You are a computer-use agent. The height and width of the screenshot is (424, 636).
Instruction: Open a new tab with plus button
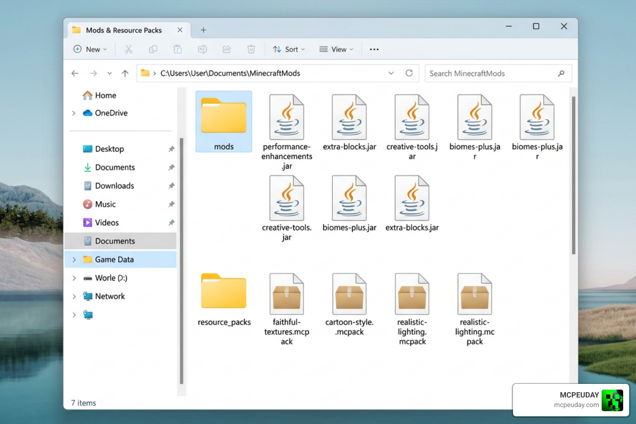tap(203, 30)
